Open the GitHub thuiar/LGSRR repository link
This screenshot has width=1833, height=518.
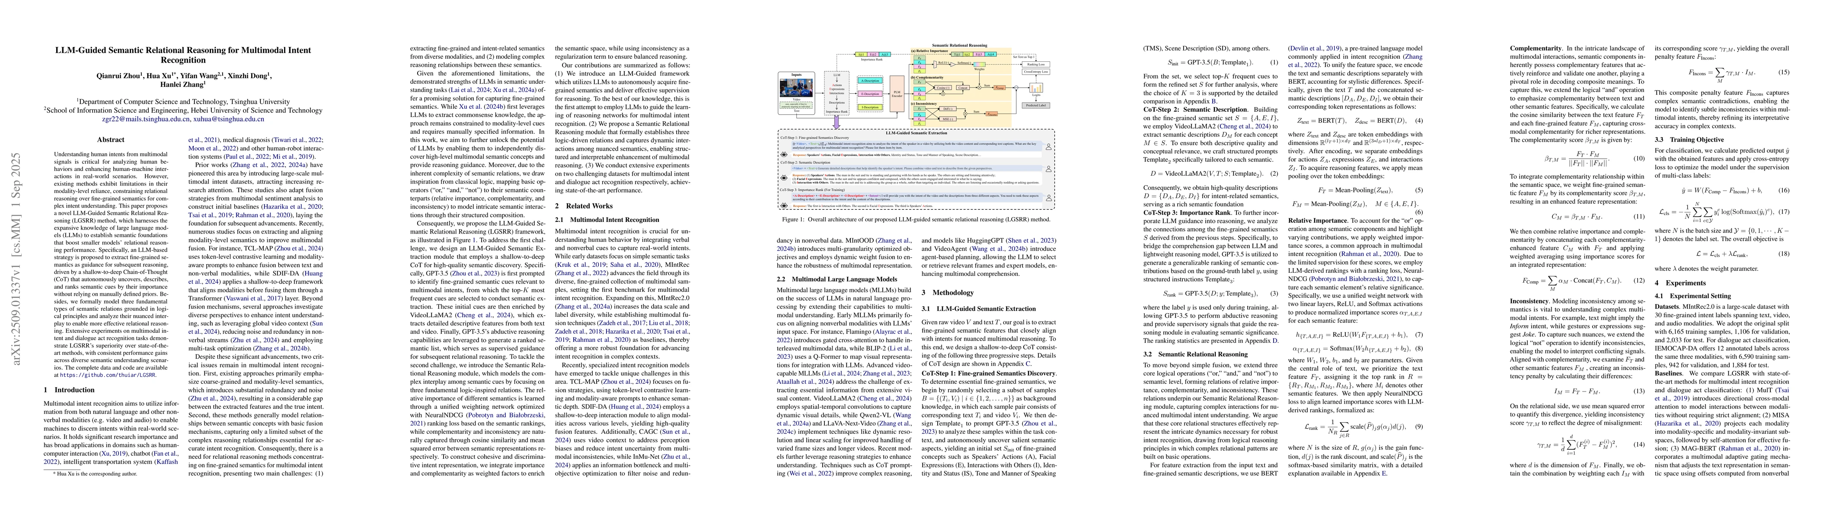click(108, 374)
